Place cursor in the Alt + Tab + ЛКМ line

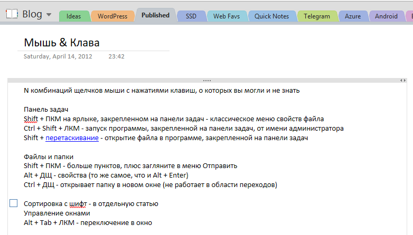click(88, 223)
